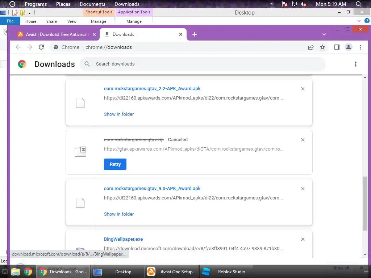This screenshot has width=371, height=278.
Task: Open the system search magnifier in top panel
Action: [x=358, y=4]
